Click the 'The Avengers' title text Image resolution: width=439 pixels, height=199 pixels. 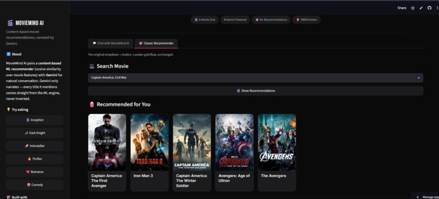[x=273, y=176]
